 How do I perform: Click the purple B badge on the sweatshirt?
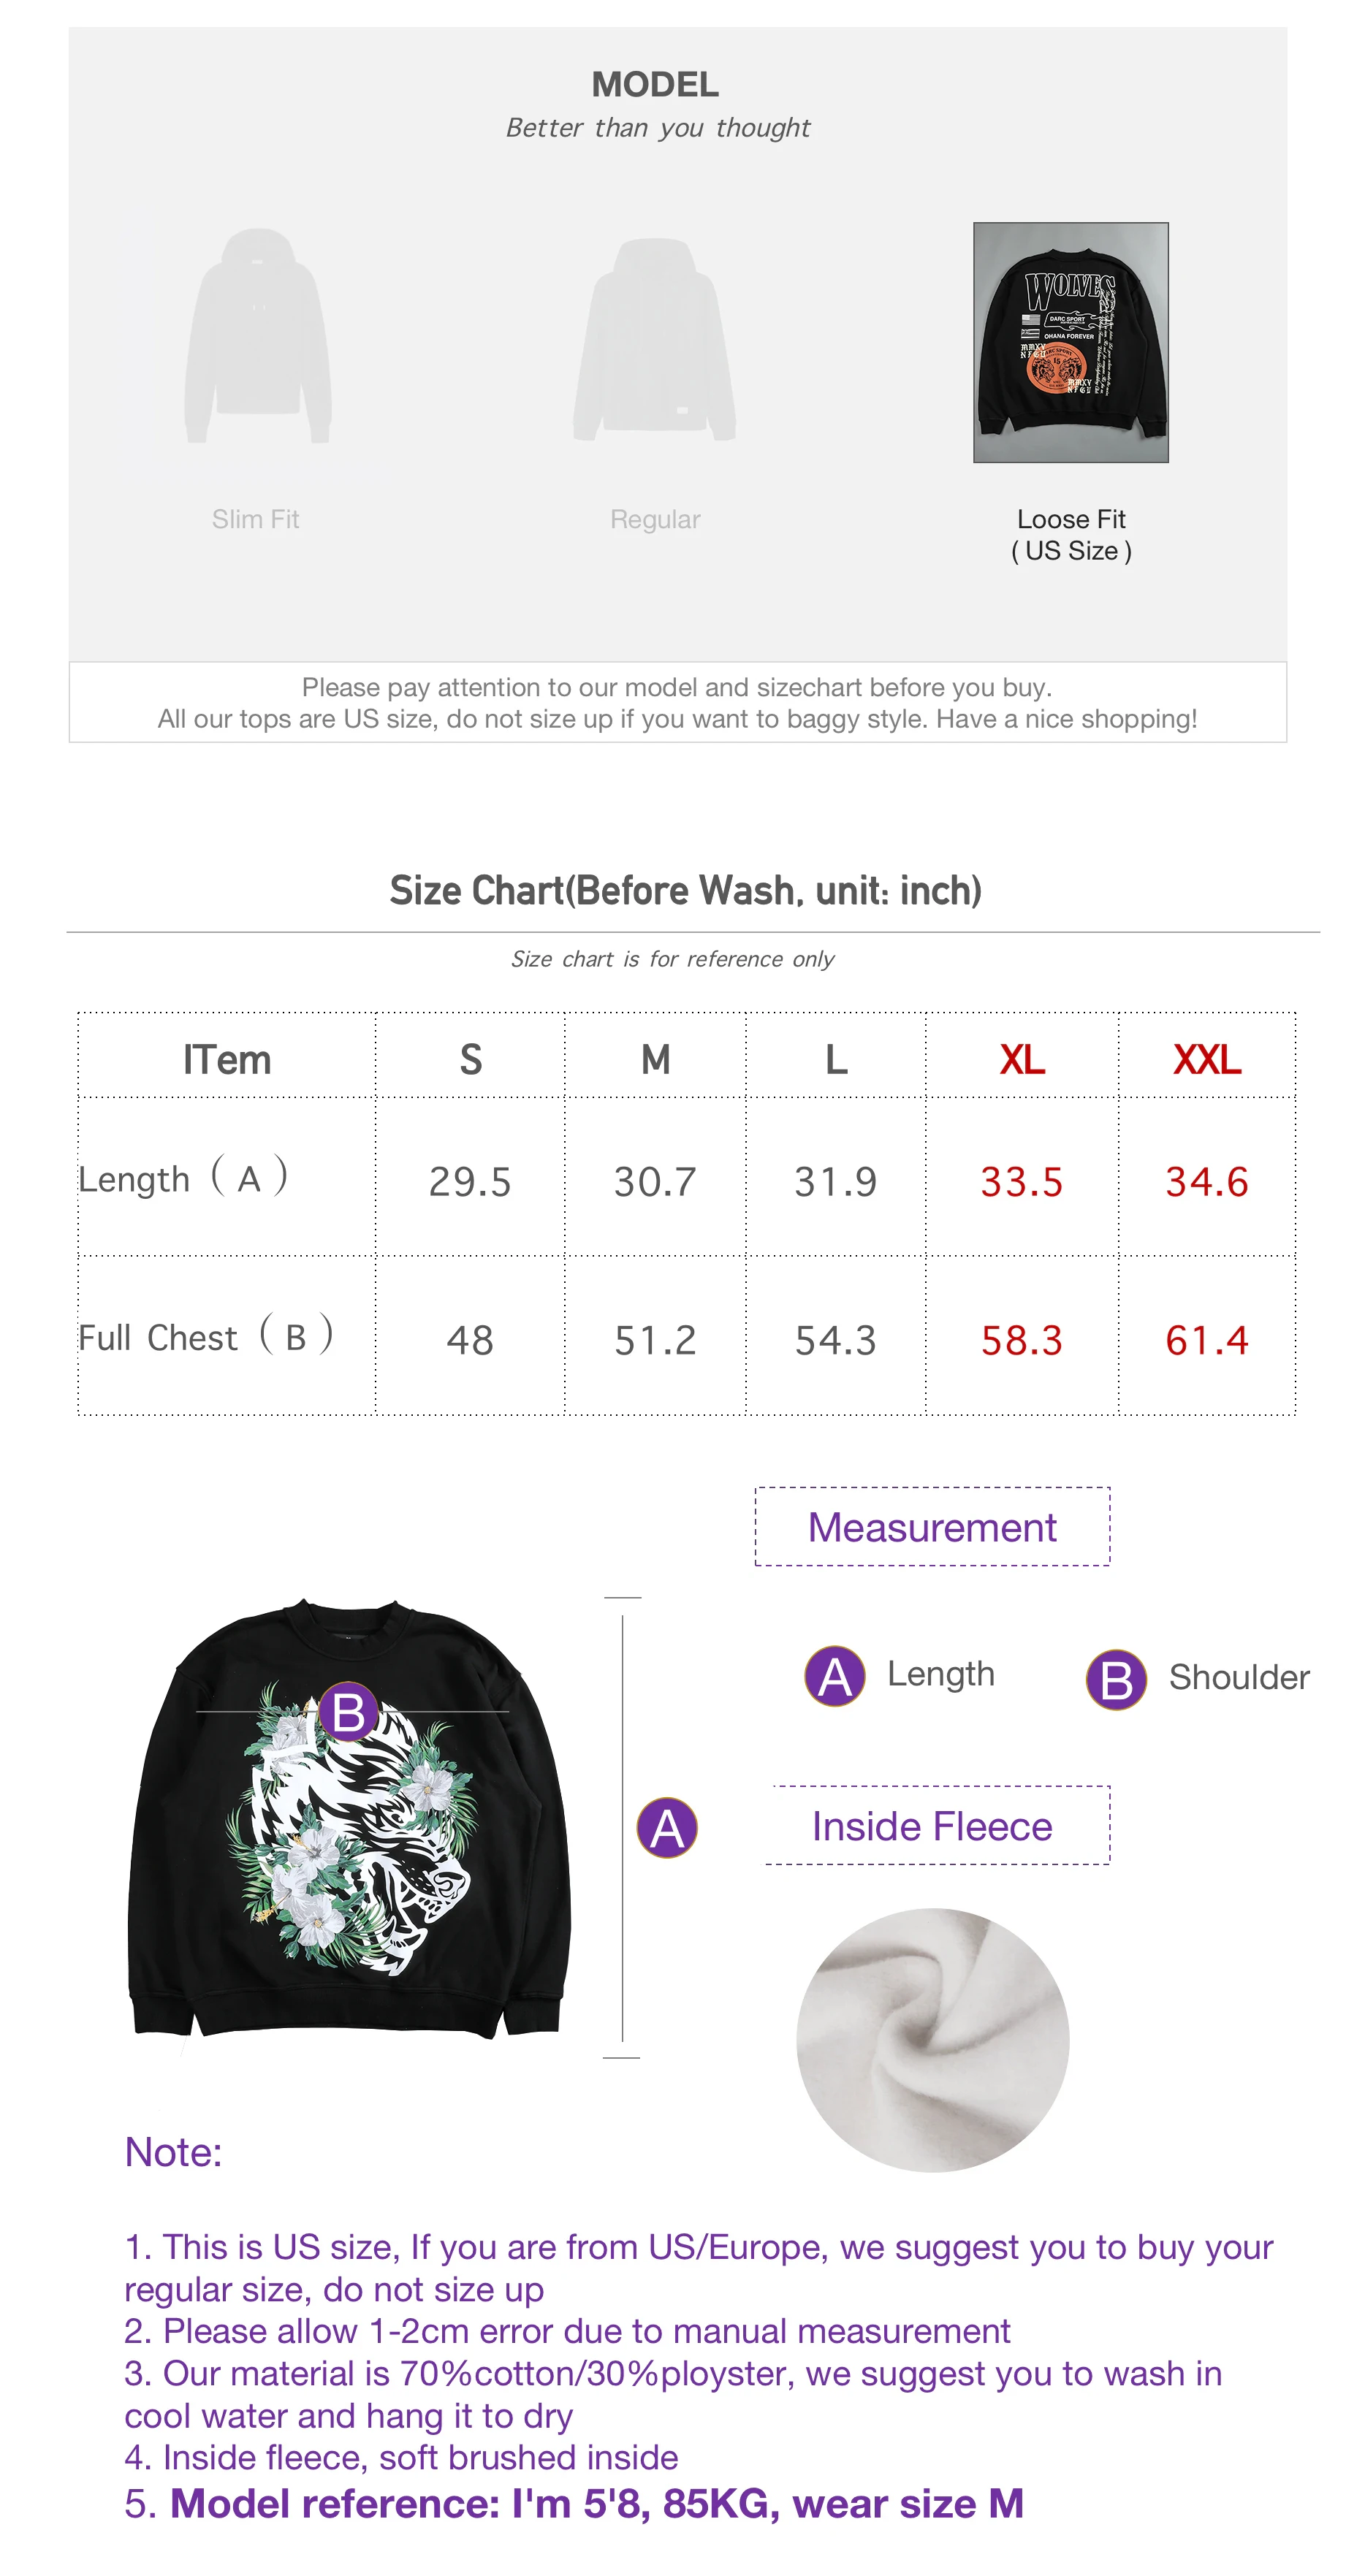(348, 1711)
